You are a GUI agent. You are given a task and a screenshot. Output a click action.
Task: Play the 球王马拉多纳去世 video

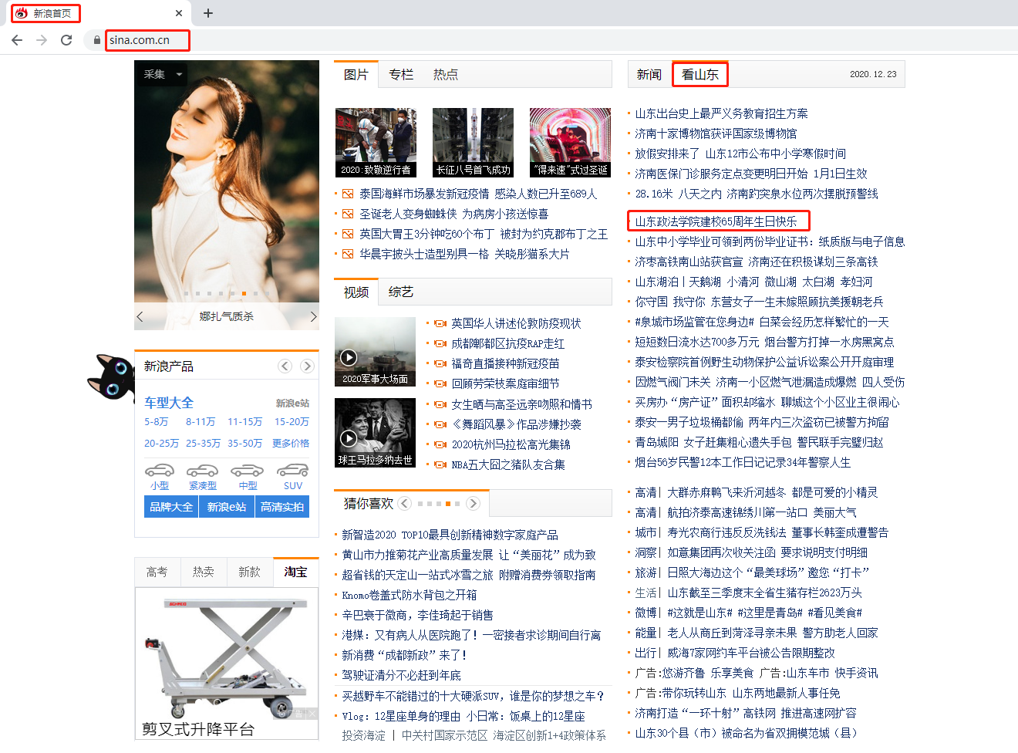[349, 438]
